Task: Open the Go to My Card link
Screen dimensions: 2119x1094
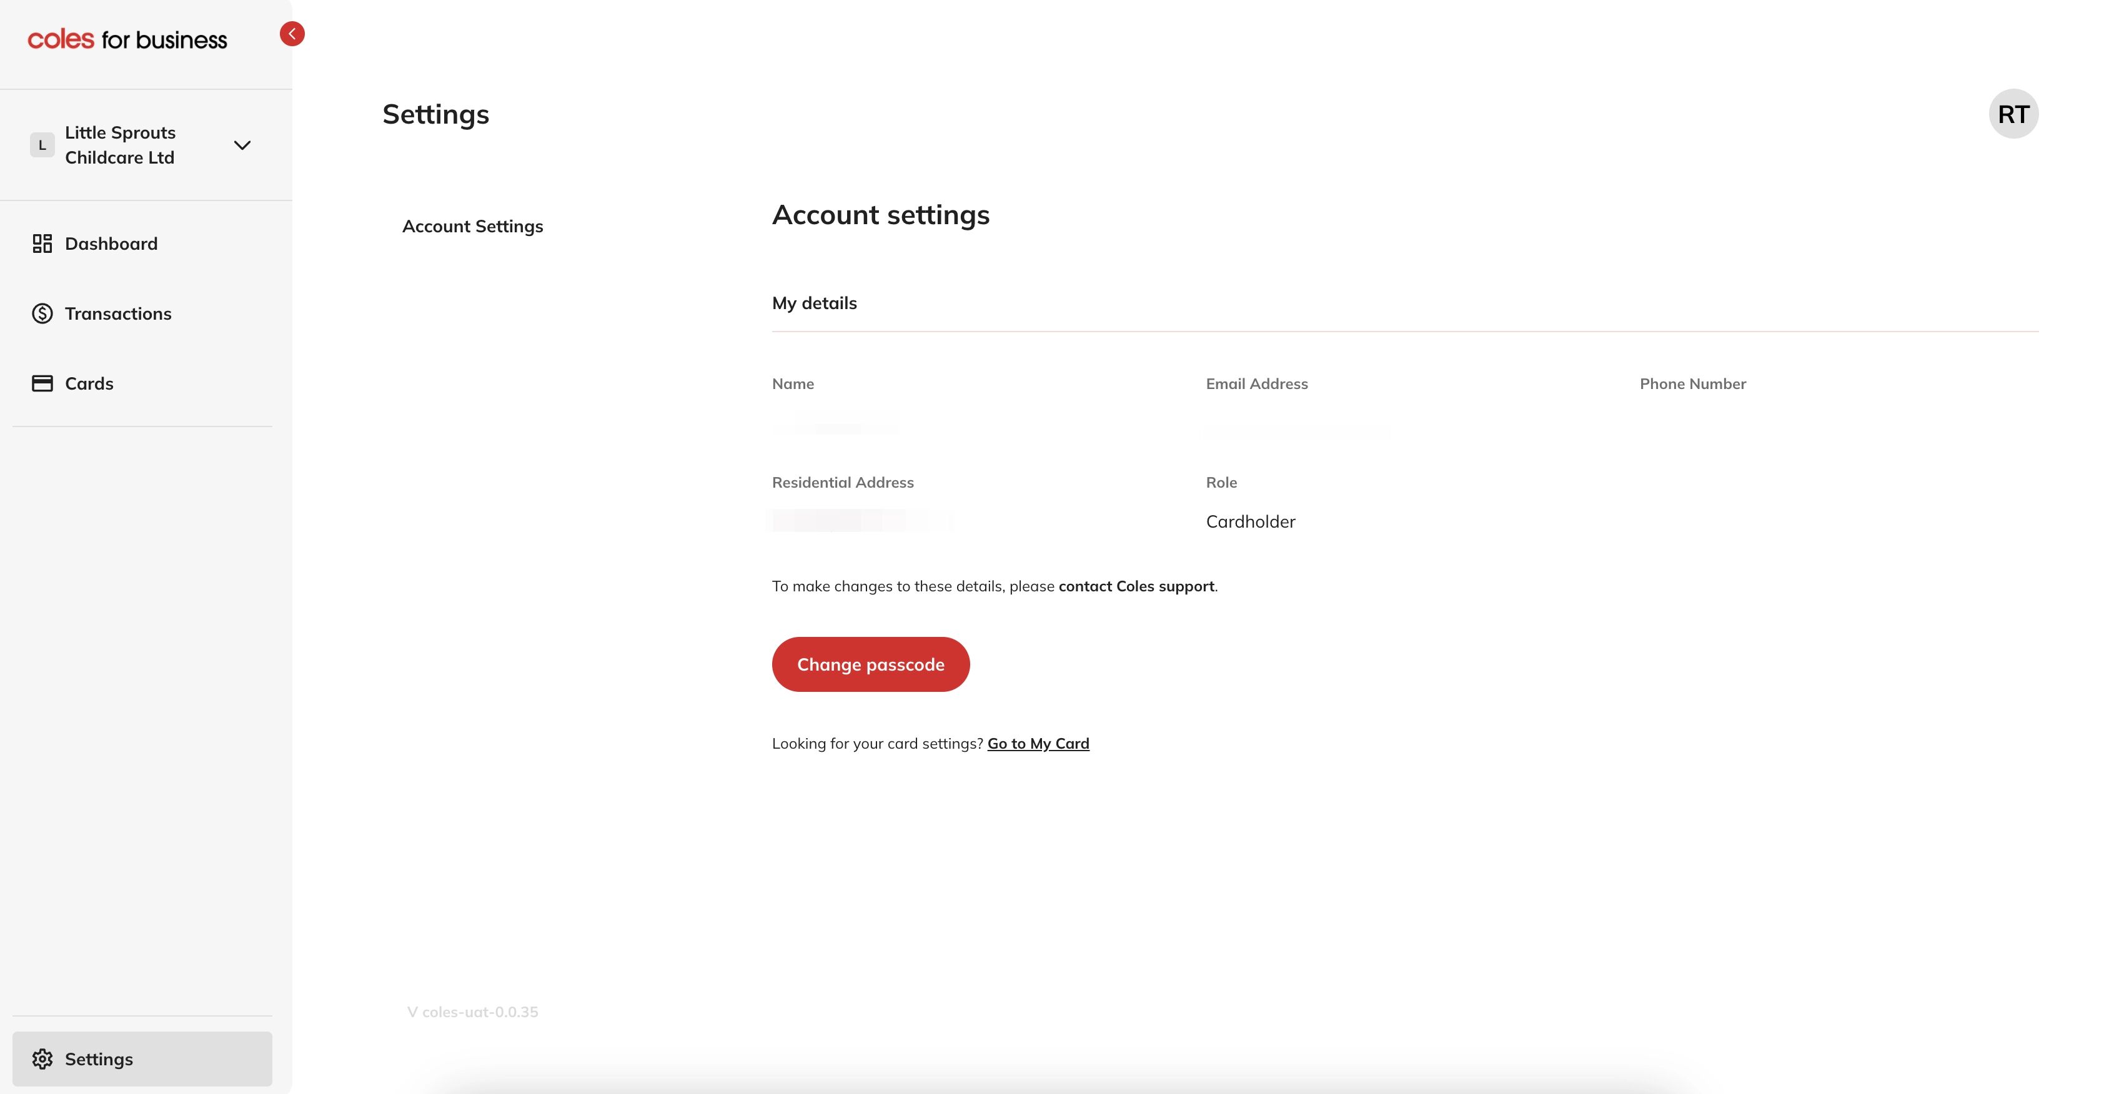Action: pos(1037,743)
